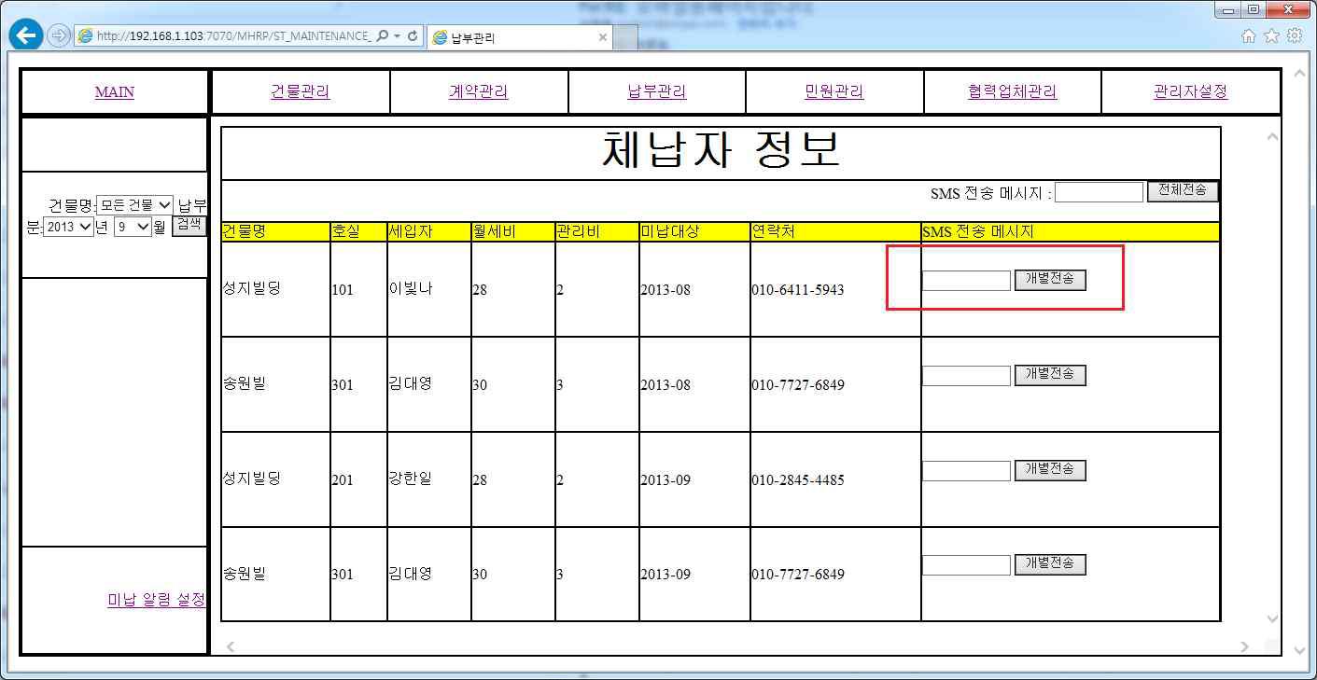
Task: Open the 미납 알림 설정 link
Action: [156, 600]
